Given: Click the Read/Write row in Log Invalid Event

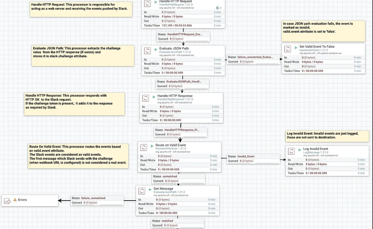Looking at the screenshot, I should tap(327, 164).
